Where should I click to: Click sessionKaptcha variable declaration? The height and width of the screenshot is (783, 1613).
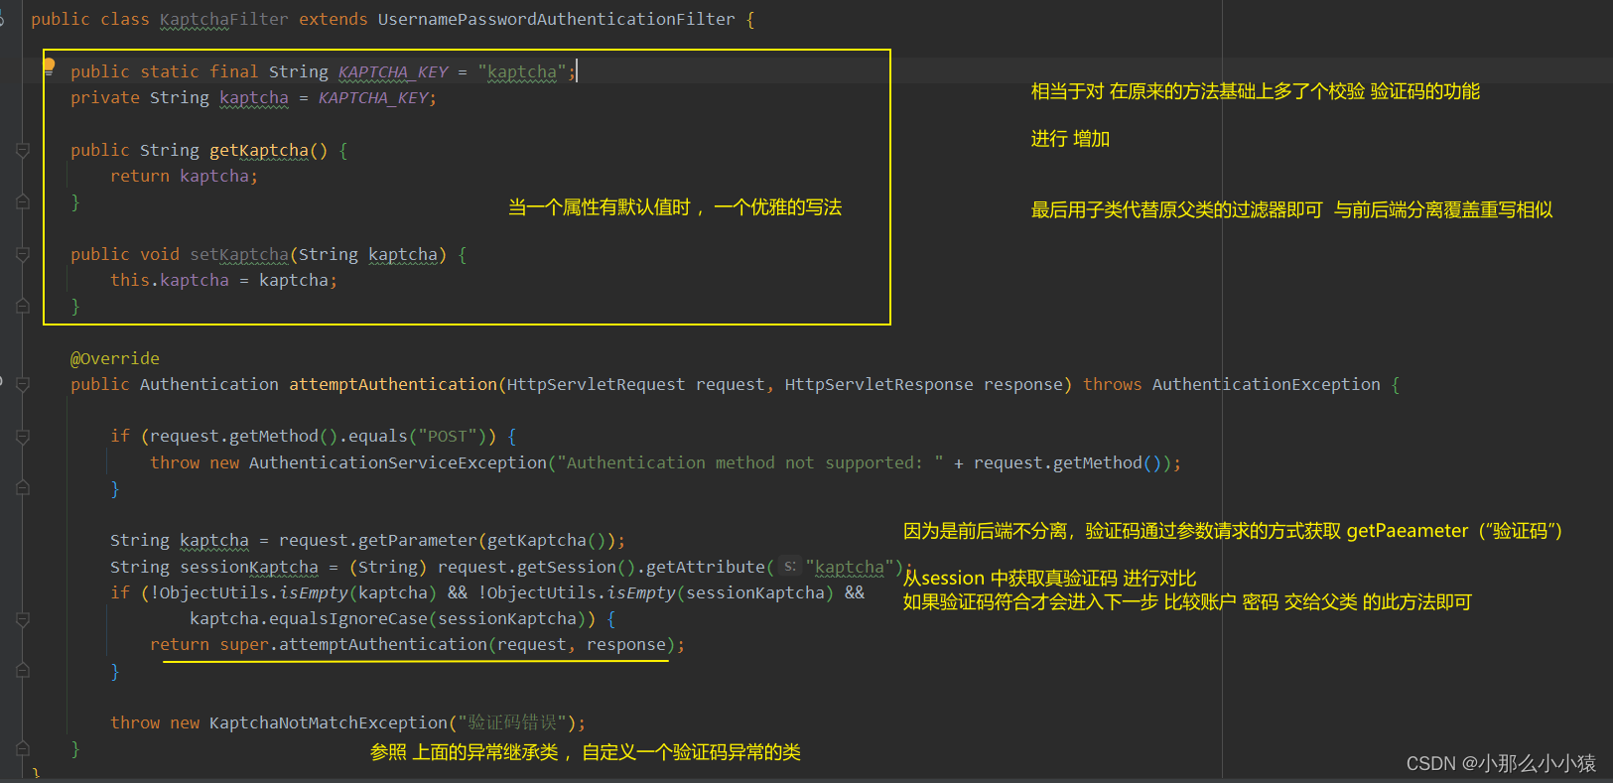pyautogui.click(x=249, y=567)
